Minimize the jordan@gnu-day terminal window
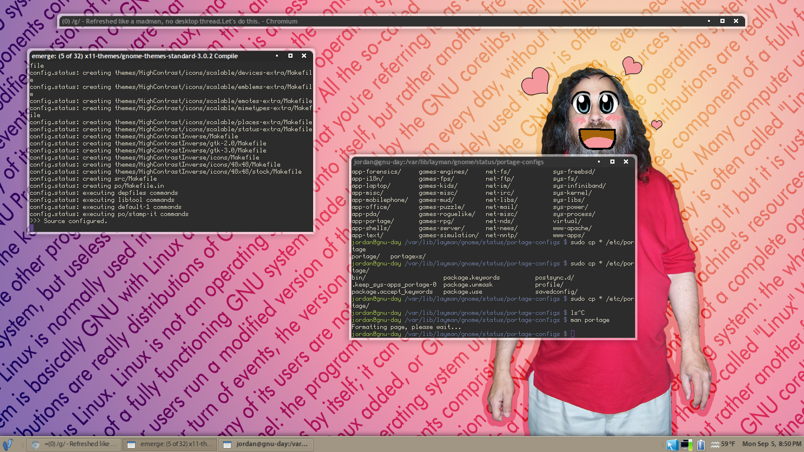 click(599, 161)
